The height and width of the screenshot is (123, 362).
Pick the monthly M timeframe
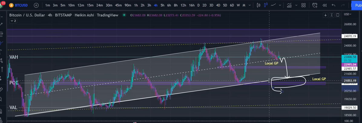244,5
